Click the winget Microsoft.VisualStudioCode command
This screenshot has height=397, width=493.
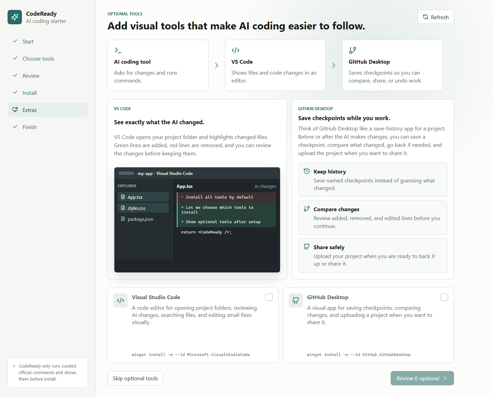[x=191, y=355]
